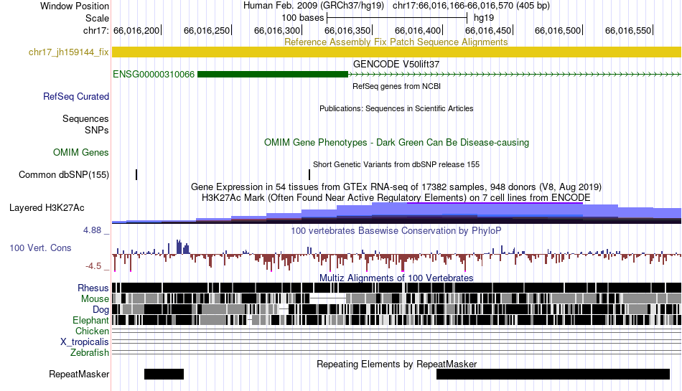682x391 pixels.
Task: Click the Elephant alignment row blocks
Action: tap(396, 320)
